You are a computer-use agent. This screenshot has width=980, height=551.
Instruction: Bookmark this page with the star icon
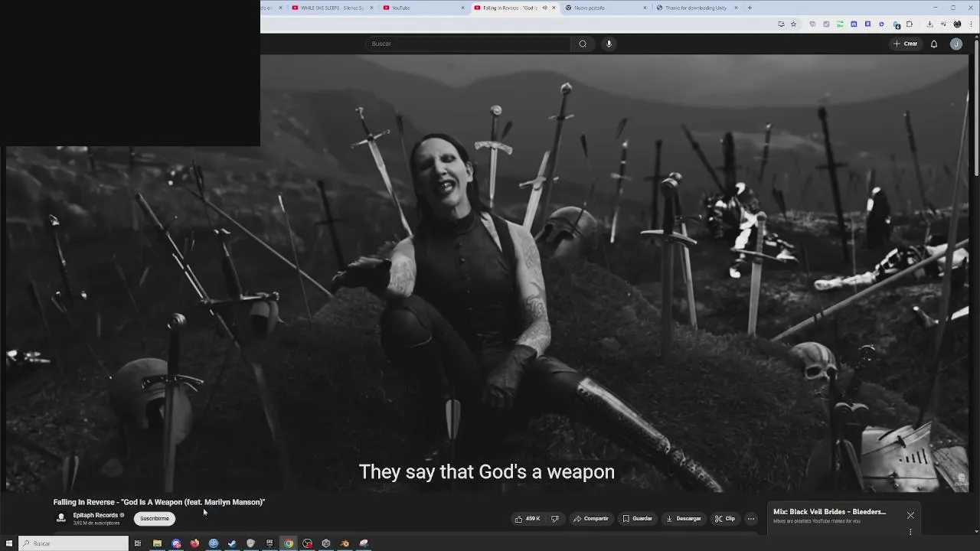pyautogui.click(x=793, y=24)
